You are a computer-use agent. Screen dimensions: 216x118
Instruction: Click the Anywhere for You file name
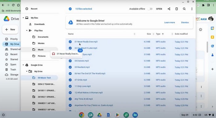point(94,105)
